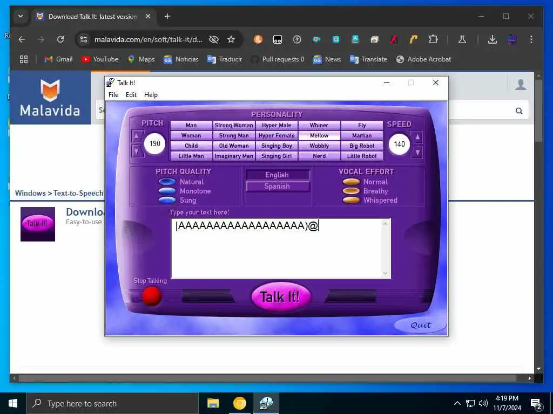Pick the Big Robot voice

[x=362, y=146]
